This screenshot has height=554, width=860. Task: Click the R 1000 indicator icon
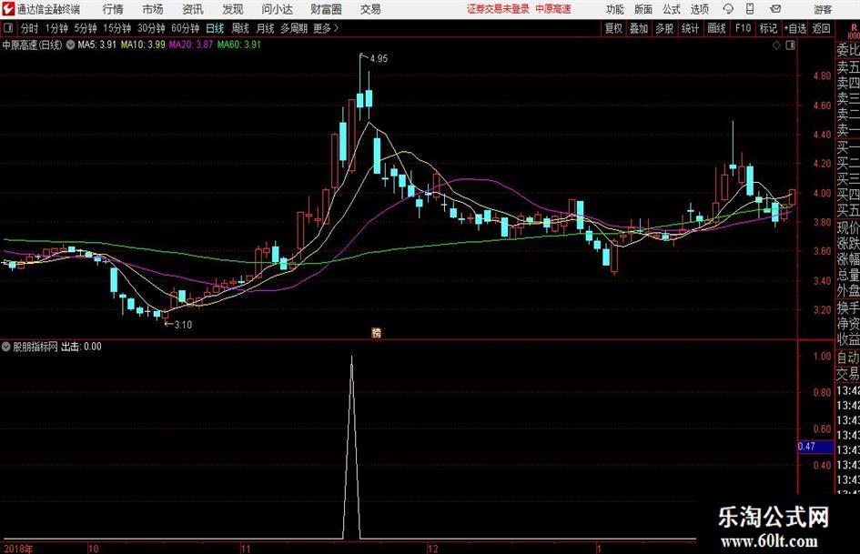point(854,31)
